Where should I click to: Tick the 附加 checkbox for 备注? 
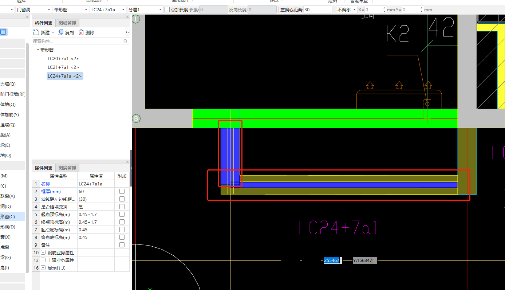(122, 245)
